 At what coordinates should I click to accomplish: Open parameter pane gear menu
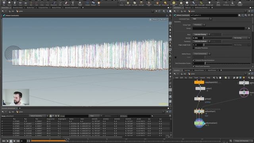point(239,15)
